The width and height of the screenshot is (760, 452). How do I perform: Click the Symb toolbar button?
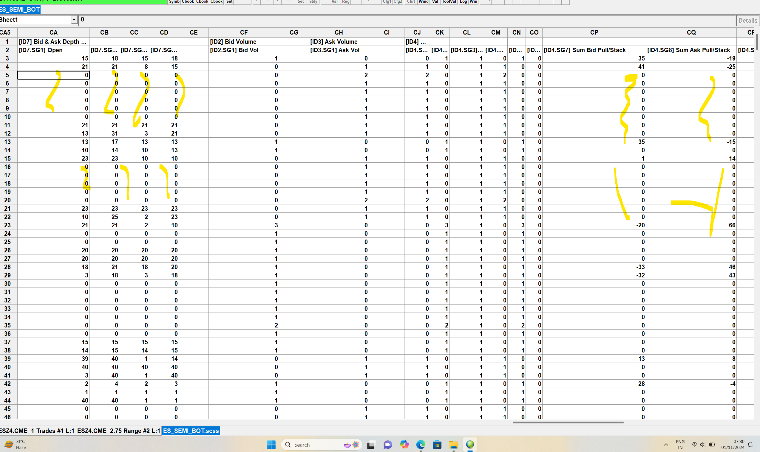[174, 1]
